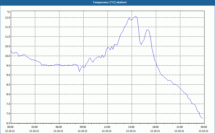This screenshot has height=134, width=215.
Task: Click the 6,5 y-axis value
Action: click(8, 123)
